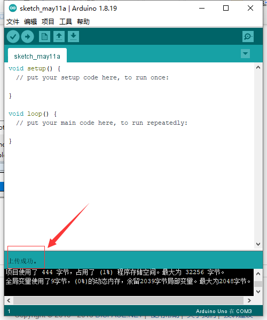Screen dimensions: 267x320
Task: Click the horizontal scrollbar right arrow
Action: [249, 300]
